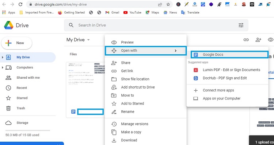Open Starred items

click(x=22, y=98)
